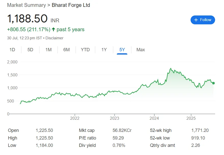
Task: Click the 2.26 quarterly dividend value
Action: point(196,145)
